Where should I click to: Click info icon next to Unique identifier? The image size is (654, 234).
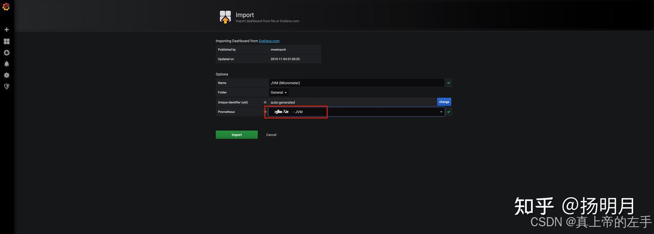click(x=265, y=102)
